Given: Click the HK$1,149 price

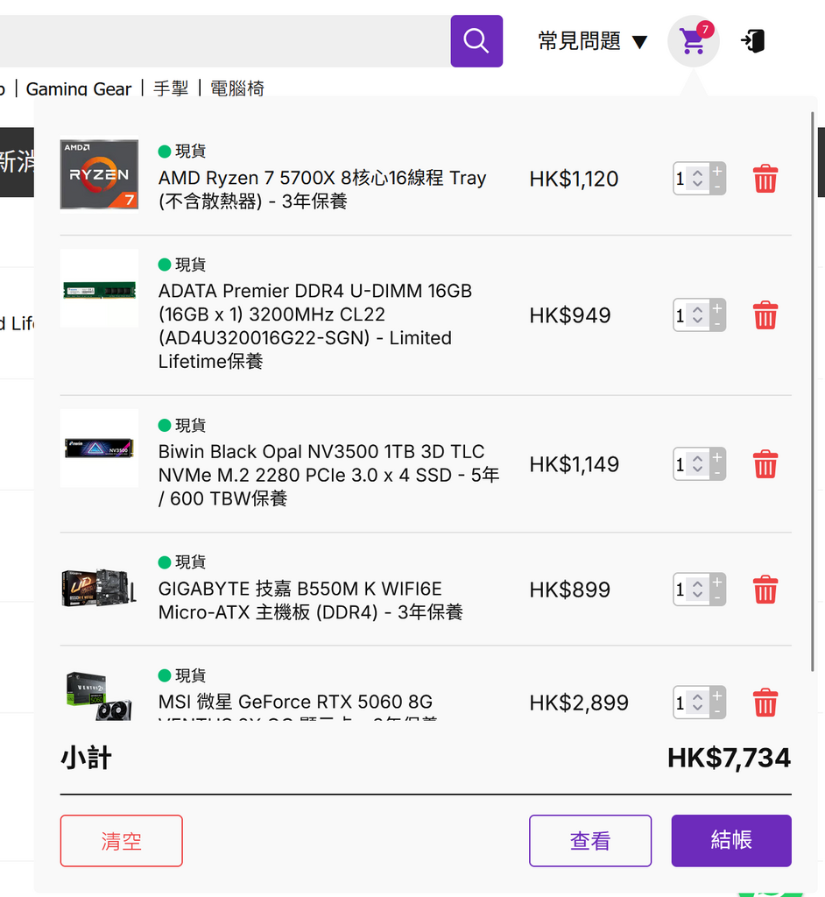Looking at the screenshot, I should [574, 464].
